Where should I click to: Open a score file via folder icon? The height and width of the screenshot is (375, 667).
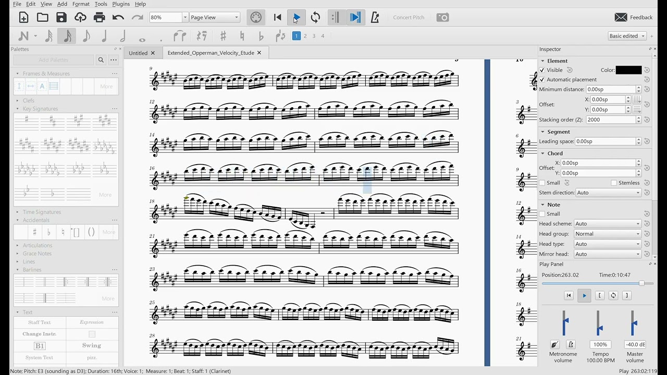coord(43,17)
